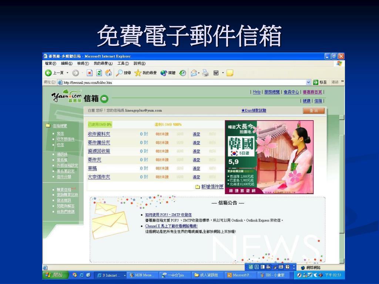Click the green envelope icon beside 信箱
The height and width of the screenshot is (284, 379).
tap(104, 98)
